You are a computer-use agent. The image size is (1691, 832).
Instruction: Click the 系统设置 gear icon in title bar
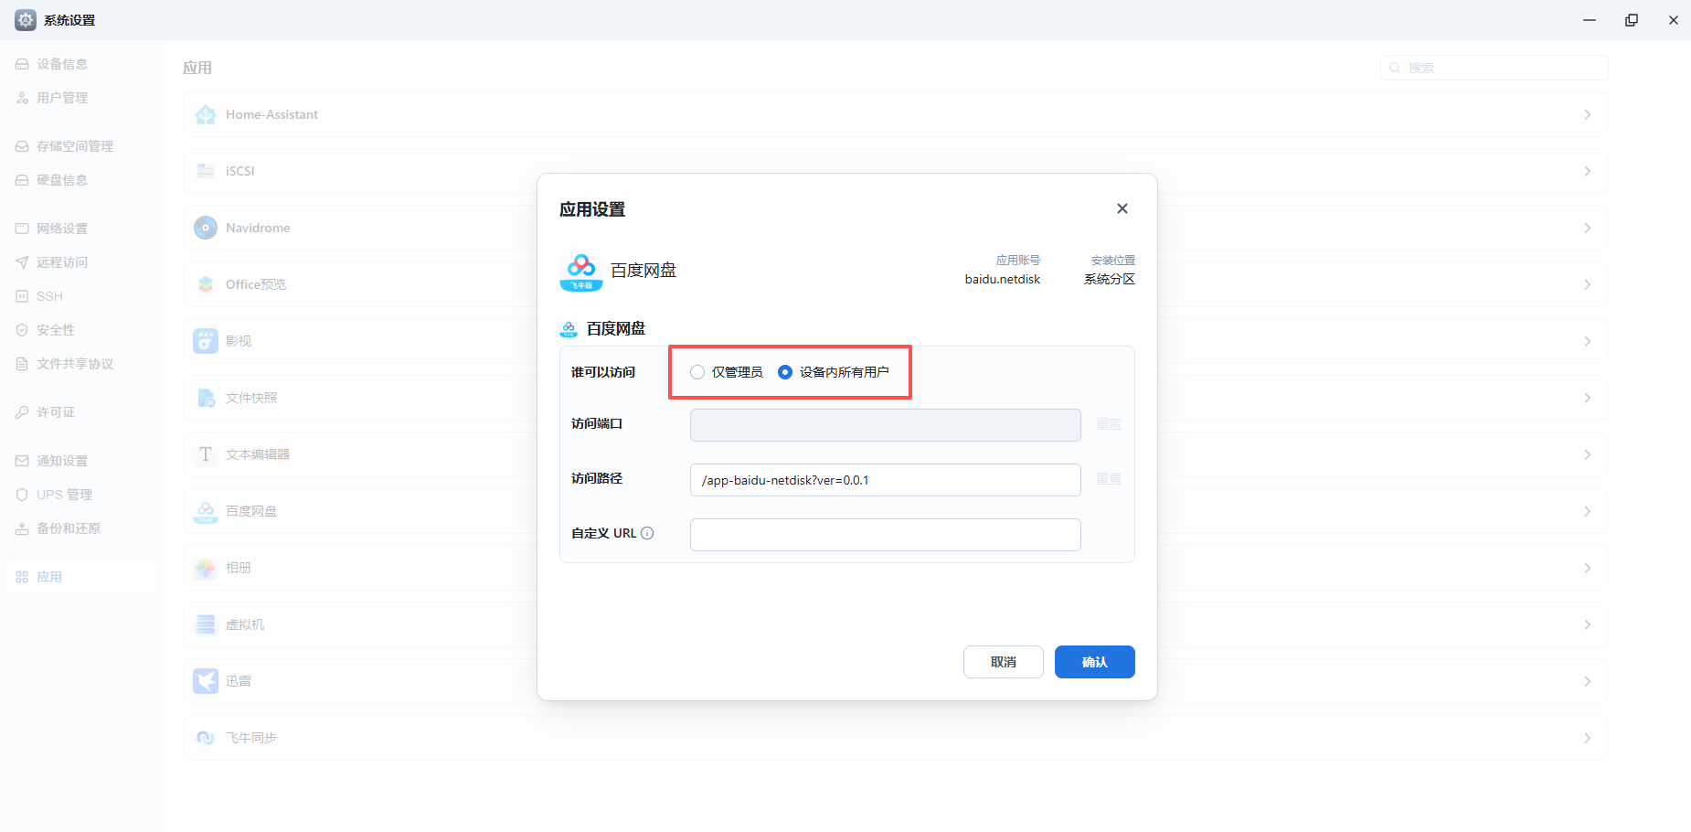click(x=26, y=20)
